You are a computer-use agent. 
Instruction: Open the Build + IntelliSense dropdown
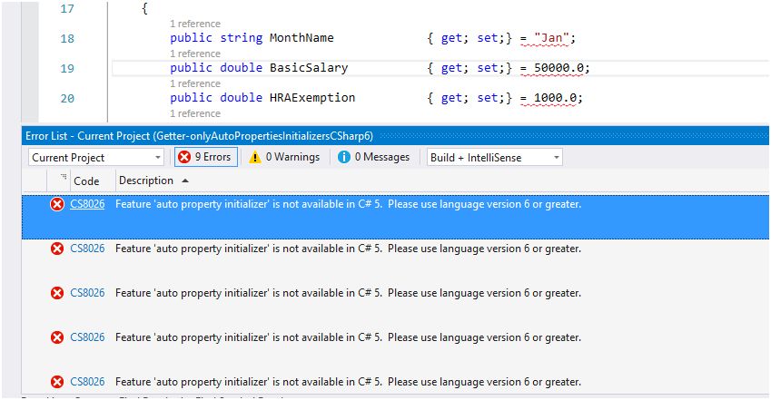click(495, 158)
